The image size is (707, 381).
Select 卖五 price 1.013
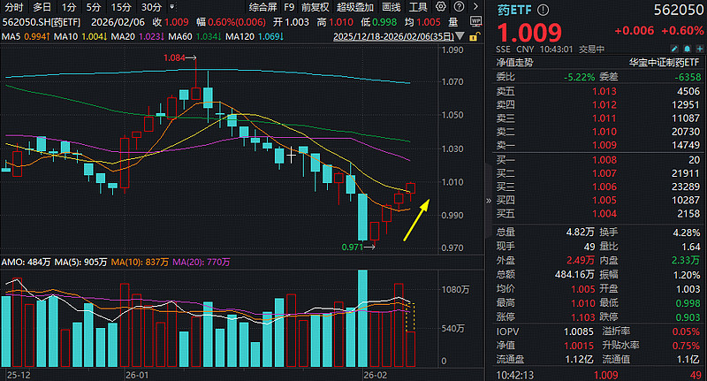pyautogui.click(x=604, y=91)
